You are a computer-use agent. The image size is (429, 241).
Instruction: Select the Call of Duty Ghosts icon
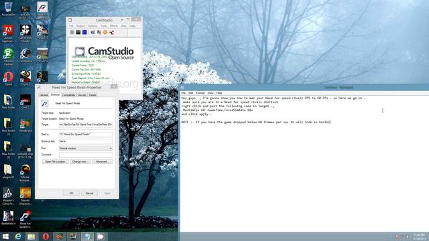(25, 34)
